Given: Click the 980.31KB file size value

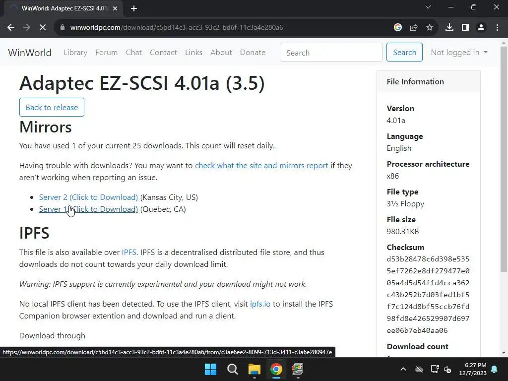Looking at the screenshot, I should [x=403, y=232].
